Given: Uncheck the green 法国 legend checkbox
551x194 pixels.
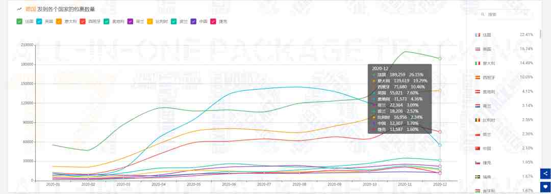Looking at the screenshot, I should 19,21.
